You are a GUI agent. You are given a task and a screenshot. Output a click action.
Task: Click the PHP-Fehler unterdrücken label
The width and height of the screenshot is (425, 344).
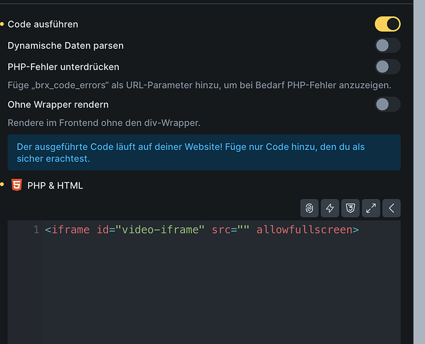[63, 67]
